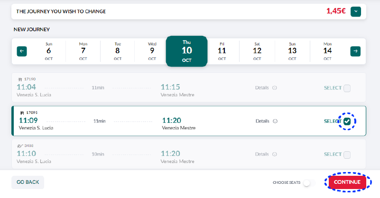Viewport: 380px width, 198px height.
Task: Click the RV train icon for 3488
Action: pos(20,146)
